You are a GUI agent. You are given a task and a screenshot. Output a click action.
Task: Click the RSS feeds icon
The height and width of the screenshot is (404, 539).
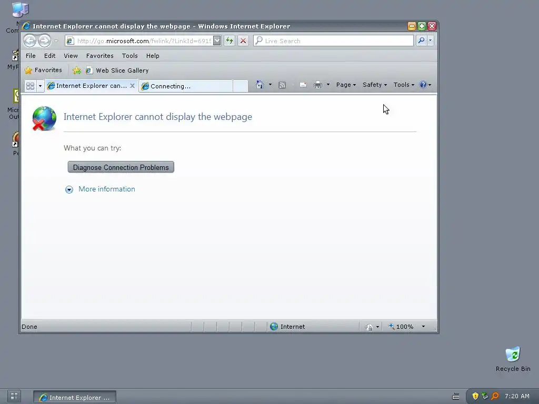(282, 85)
